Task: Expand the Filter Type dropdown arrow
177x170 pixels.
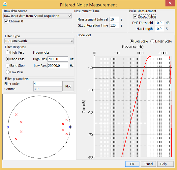Action: point(72,41)
